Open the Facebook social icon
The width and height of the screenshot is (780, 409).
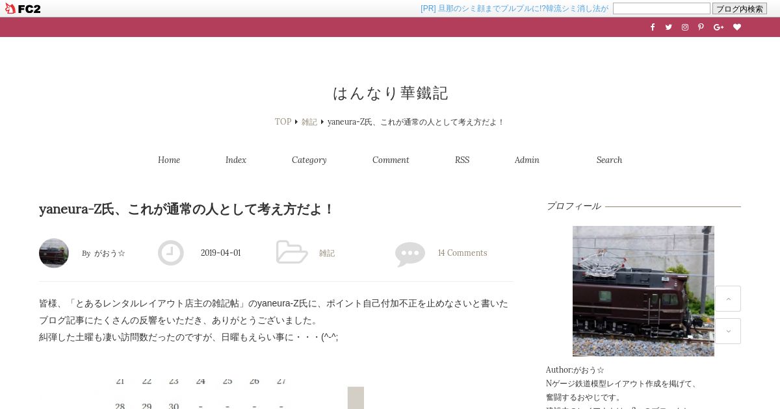(653, 27)
